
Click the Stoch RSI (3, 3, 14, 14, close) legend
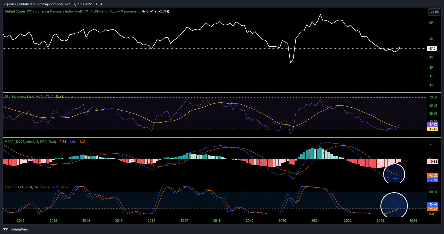click(x=27, y=187)
